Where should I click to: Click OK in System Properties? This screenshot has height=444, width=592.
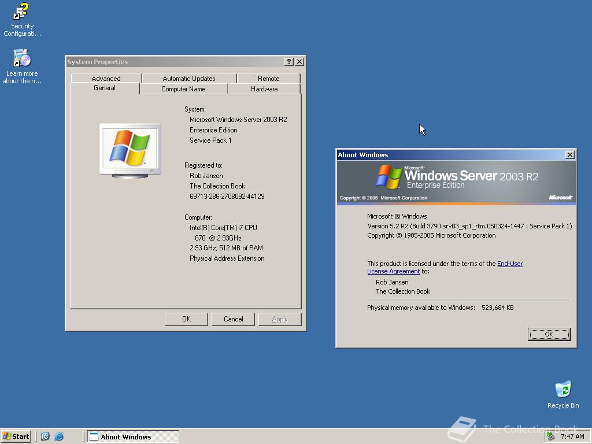point(186,319)
